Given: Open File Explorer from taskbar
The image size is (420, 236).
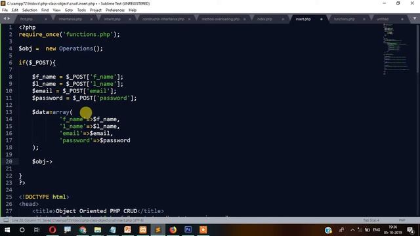Looking at the screenshot, I should 98,230.
